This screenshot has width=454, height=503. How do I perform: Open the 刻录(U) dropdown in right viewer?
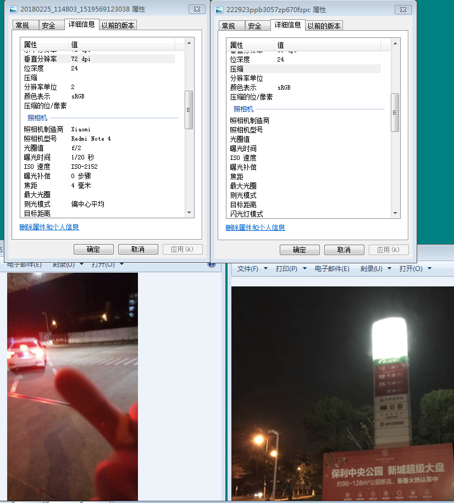point(375,269)
